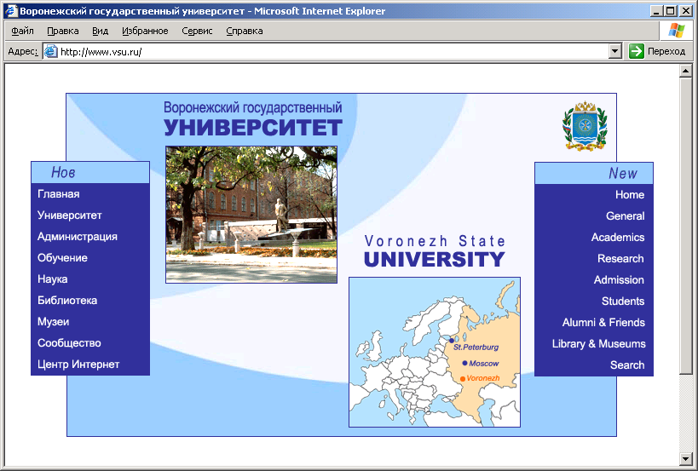Click Moscow label on the map
This screenshot has height=471, width=698.
tap(484, 364)
